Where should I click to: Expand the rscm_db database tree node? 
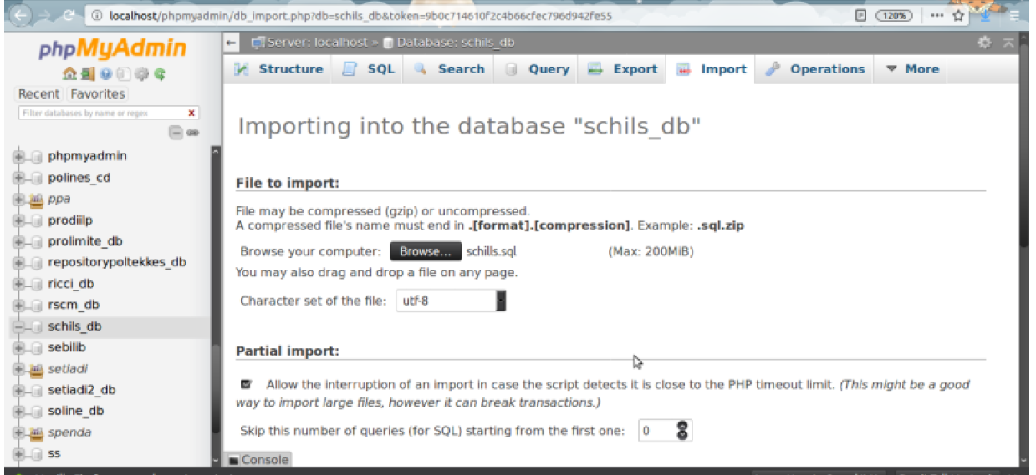click(18, 305)
